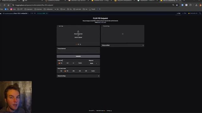Click the image placeholder icon in Generated Image
202x113 pixels.
pyautogui.click(x=123, y=34)
